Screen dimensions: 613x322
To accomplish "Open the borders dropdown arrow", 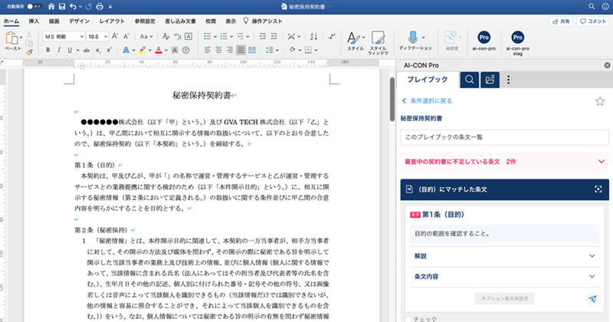I will [316, 50].
